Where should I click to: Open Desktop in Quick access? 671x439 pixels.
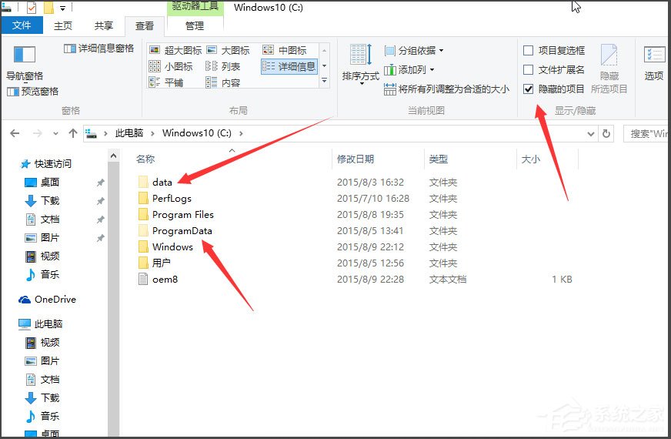pos(42,182)
